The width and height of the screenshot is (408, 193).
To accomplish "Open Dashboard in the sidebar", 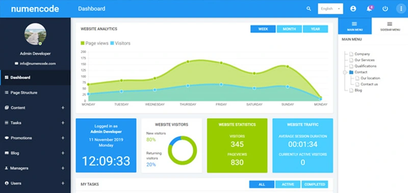I will [35, 77].
